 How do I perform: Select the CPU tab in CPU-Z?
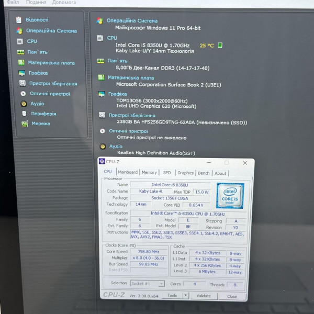click(x=107, y=172)
